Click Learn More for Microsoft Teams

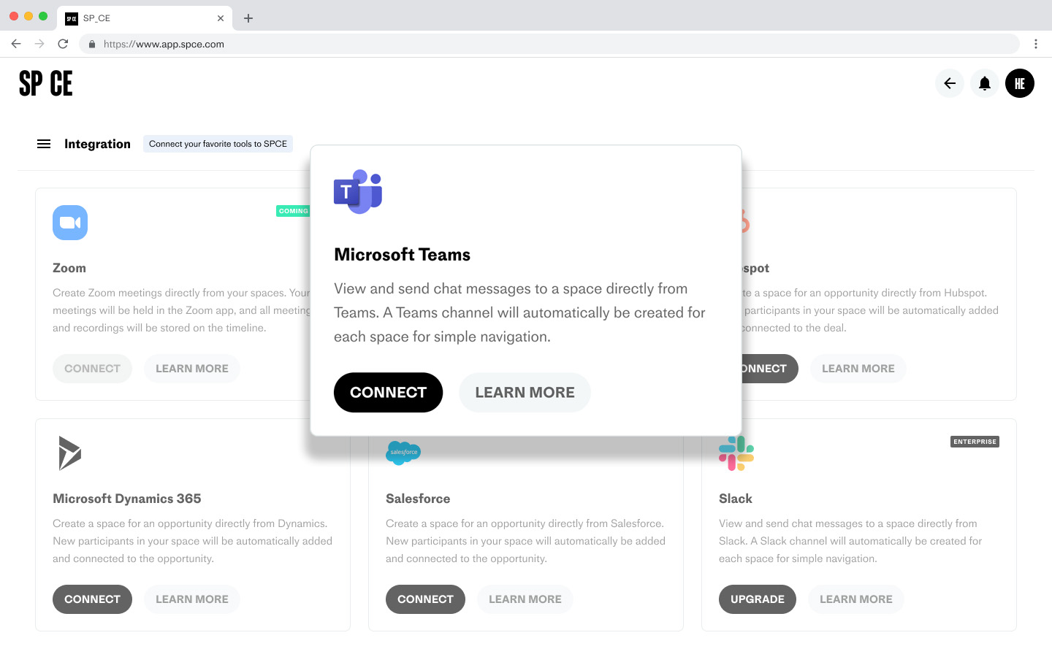point(525,392)
